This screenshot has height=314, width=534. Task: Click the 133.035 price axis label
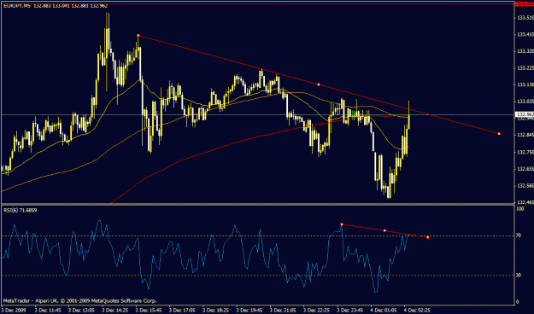point(525,101)
